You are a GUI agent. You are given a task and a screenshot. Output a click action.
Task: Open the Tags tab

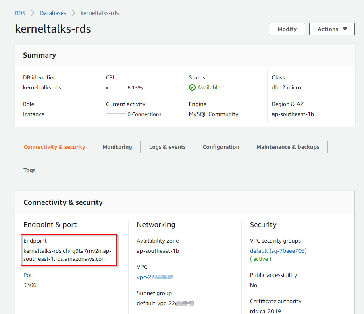click(29, 171)
